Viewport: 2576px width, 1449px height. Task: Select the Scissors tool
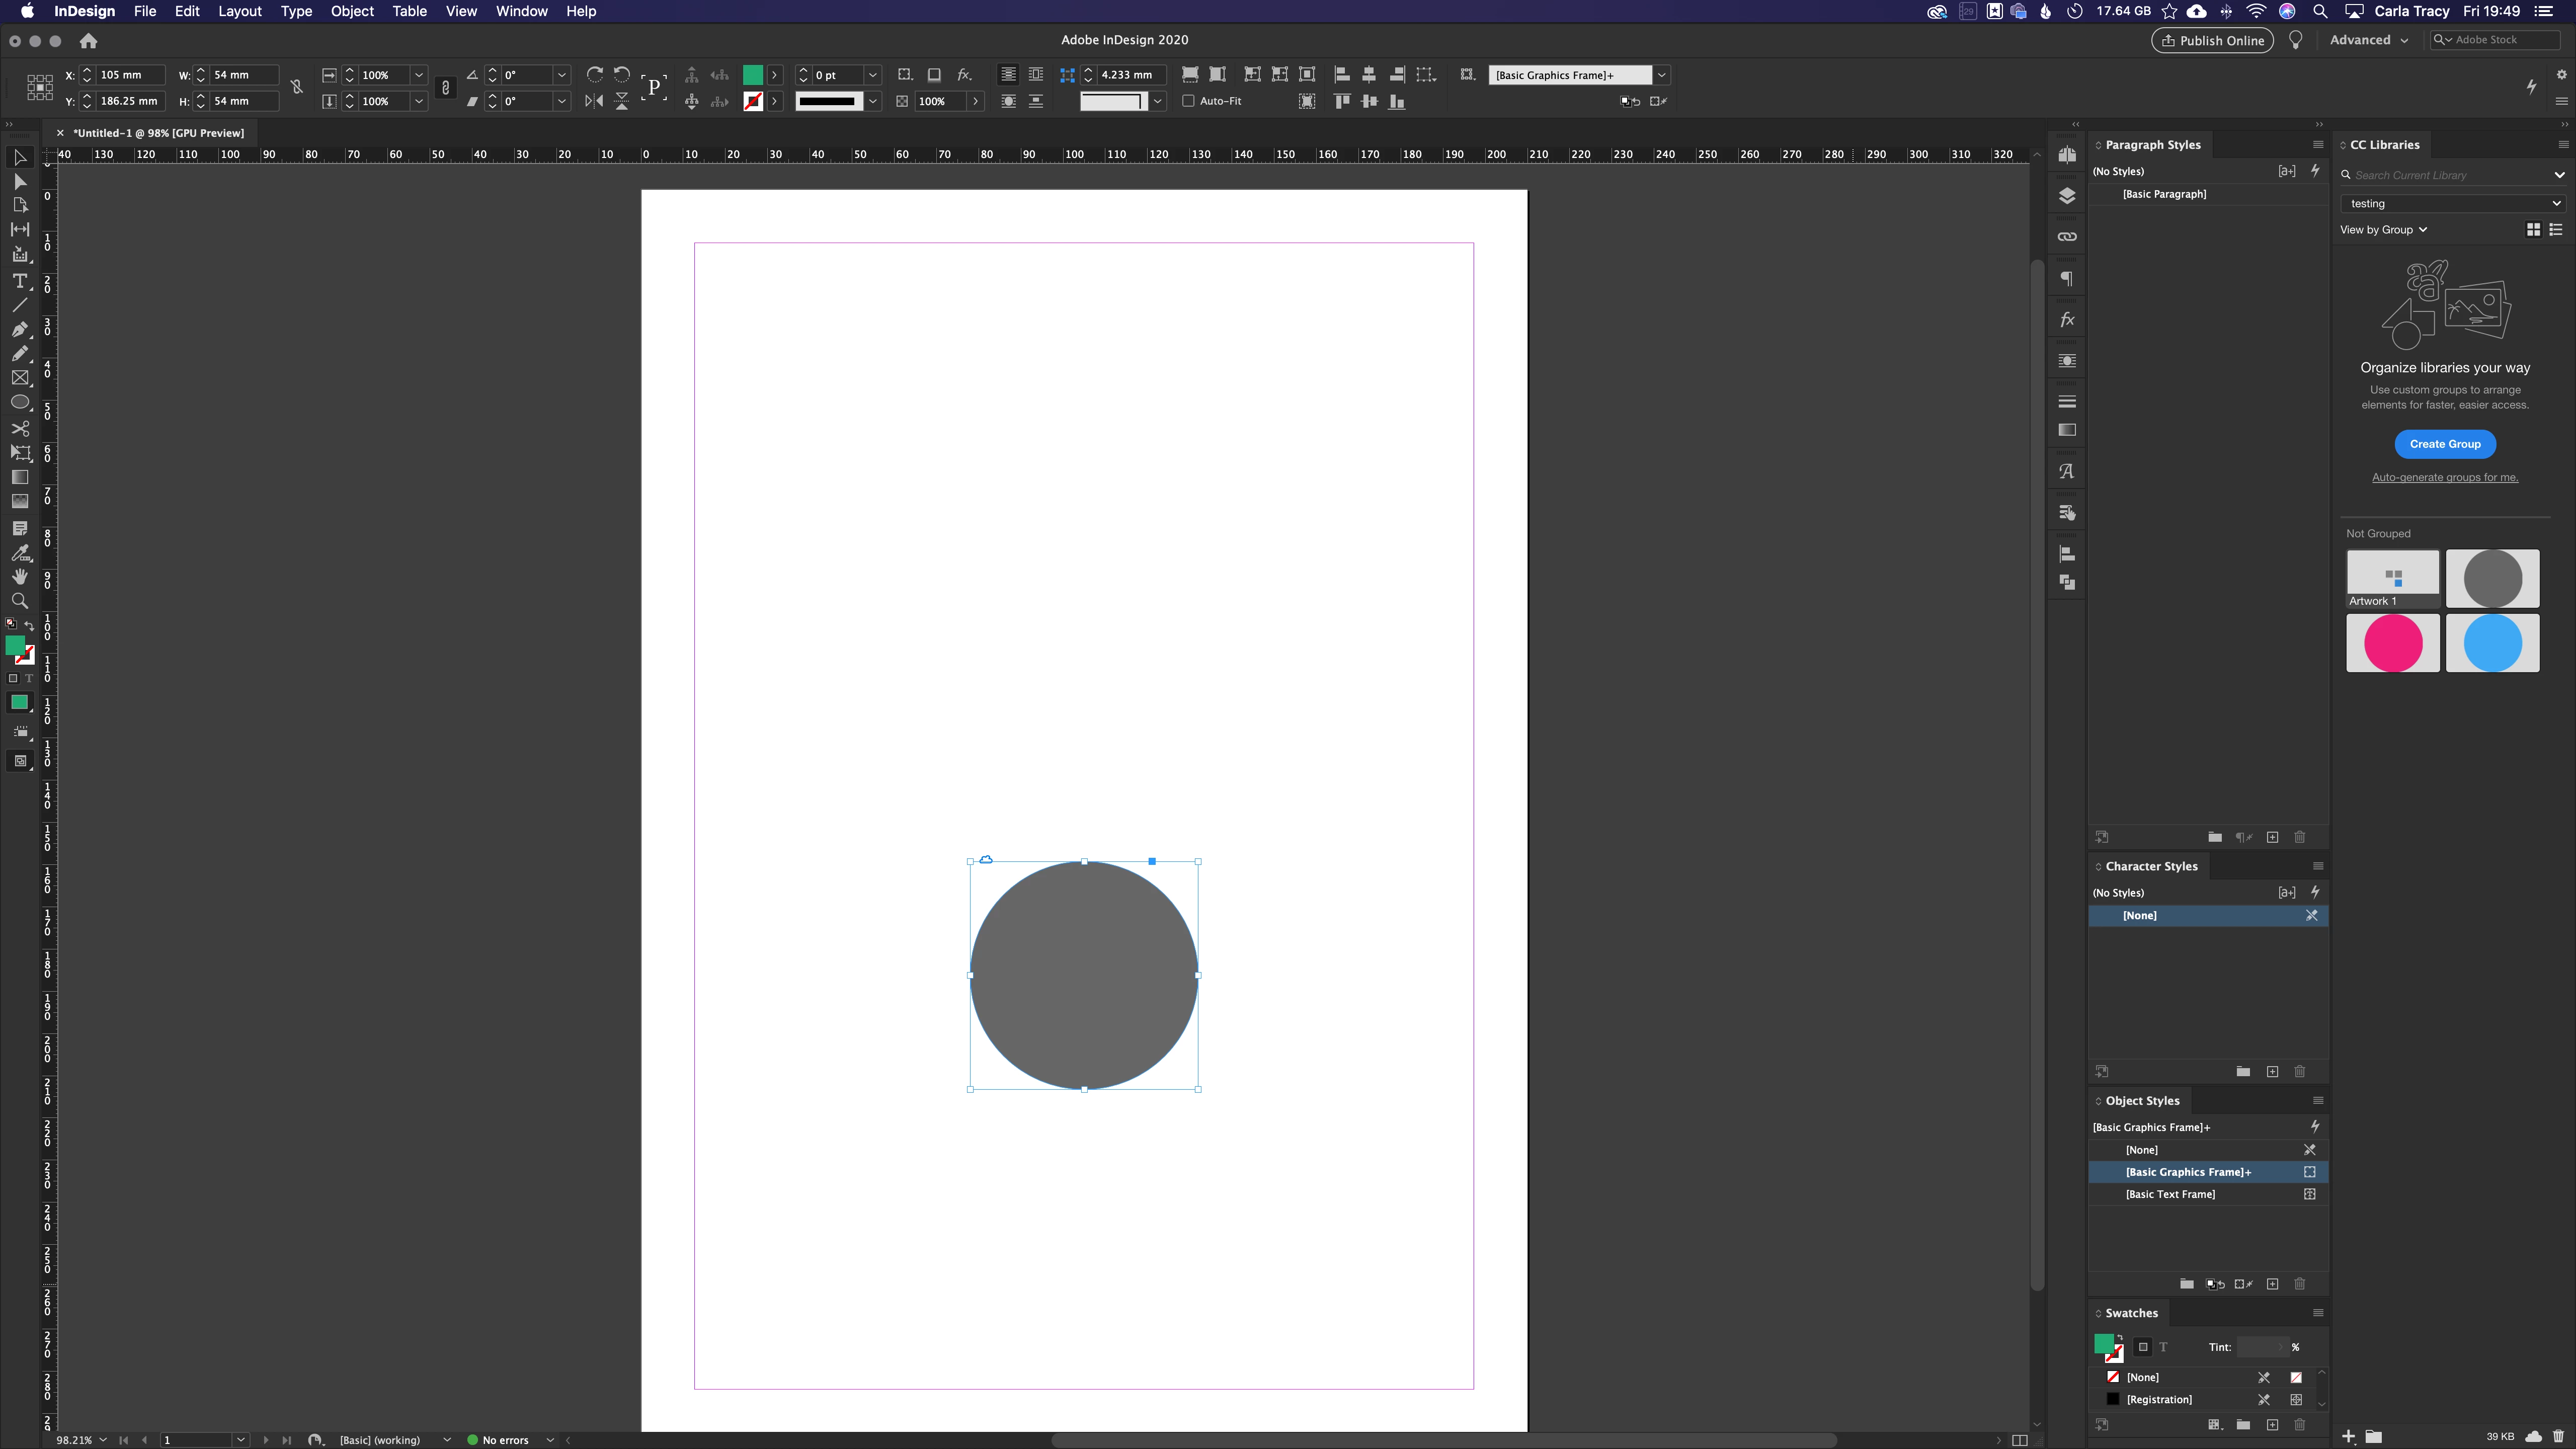pos(19,428)
